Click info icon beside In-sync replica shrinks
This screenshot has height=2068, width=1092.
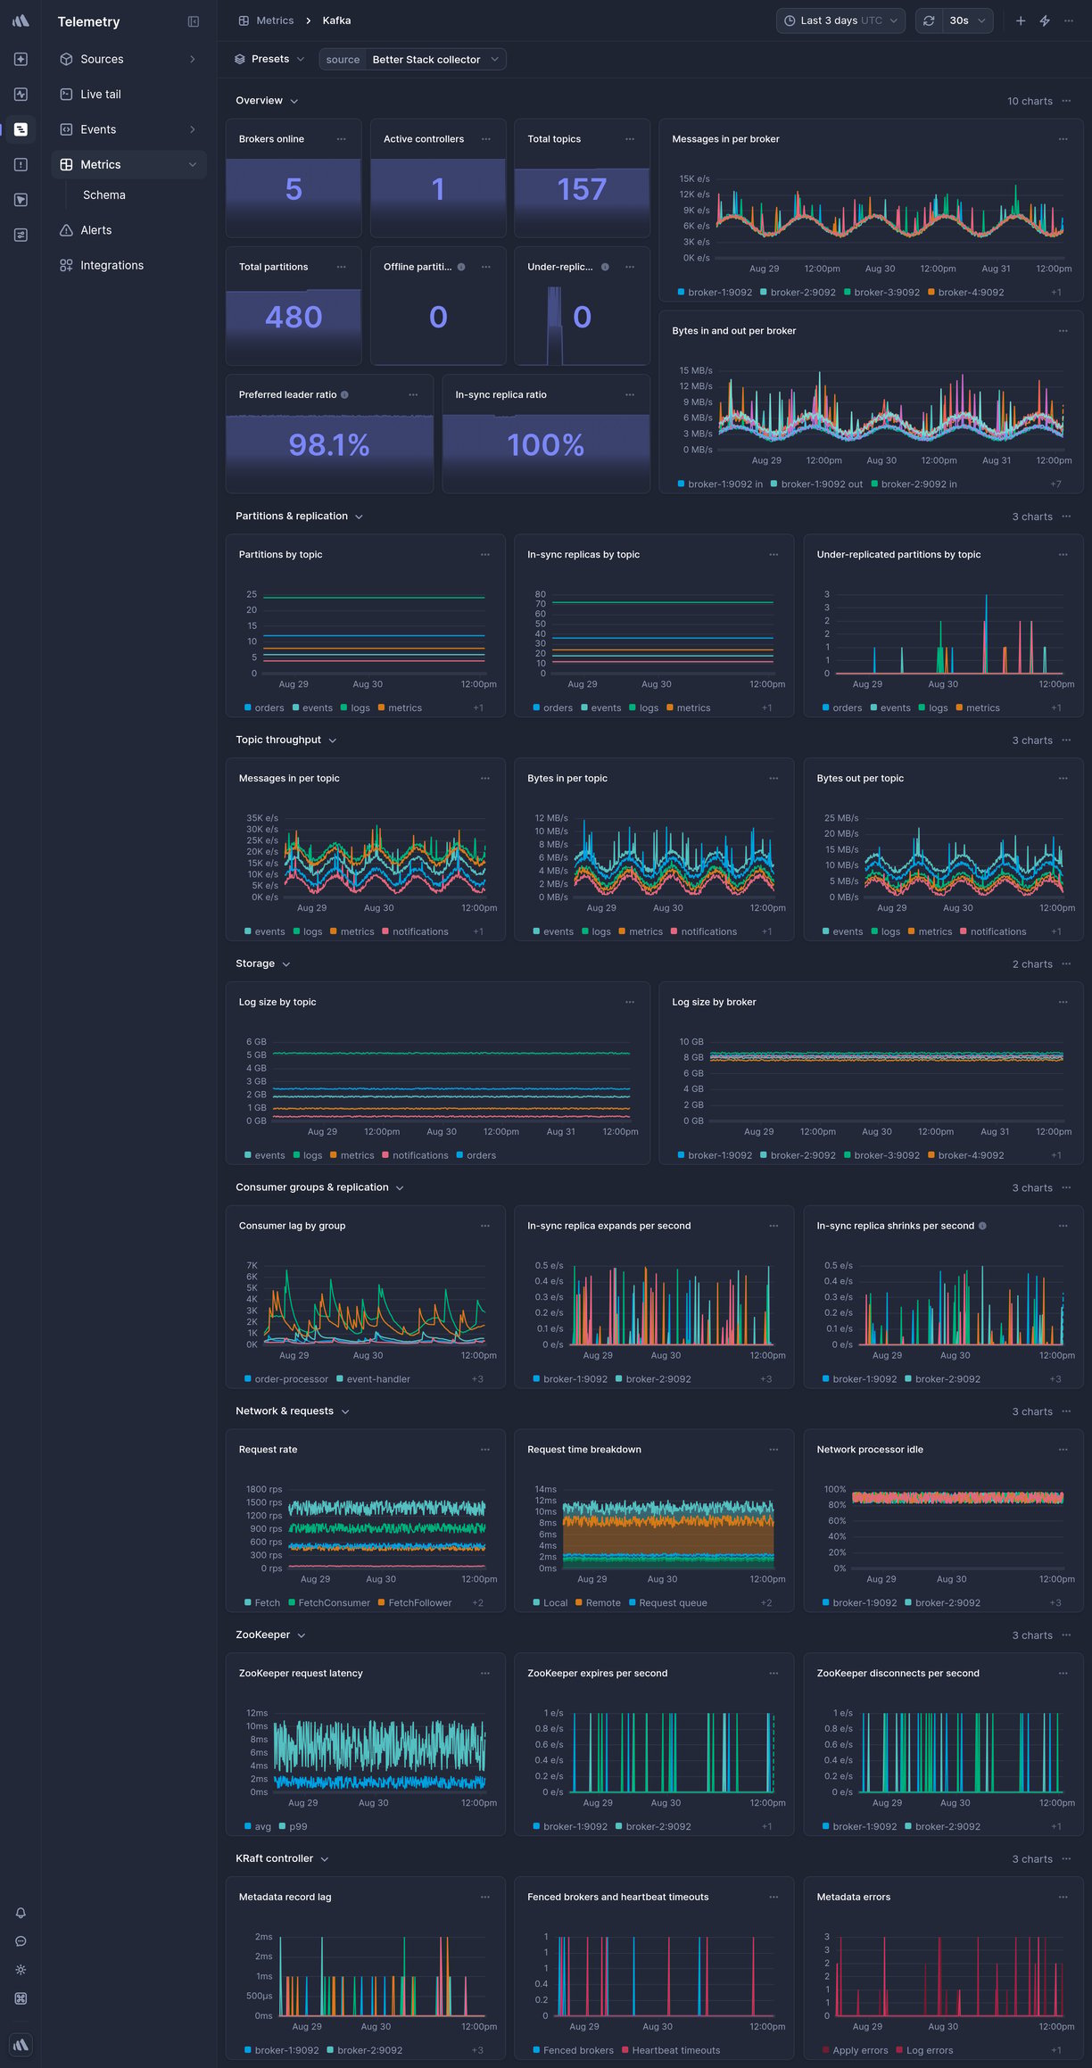click(x=982, y=1226)
